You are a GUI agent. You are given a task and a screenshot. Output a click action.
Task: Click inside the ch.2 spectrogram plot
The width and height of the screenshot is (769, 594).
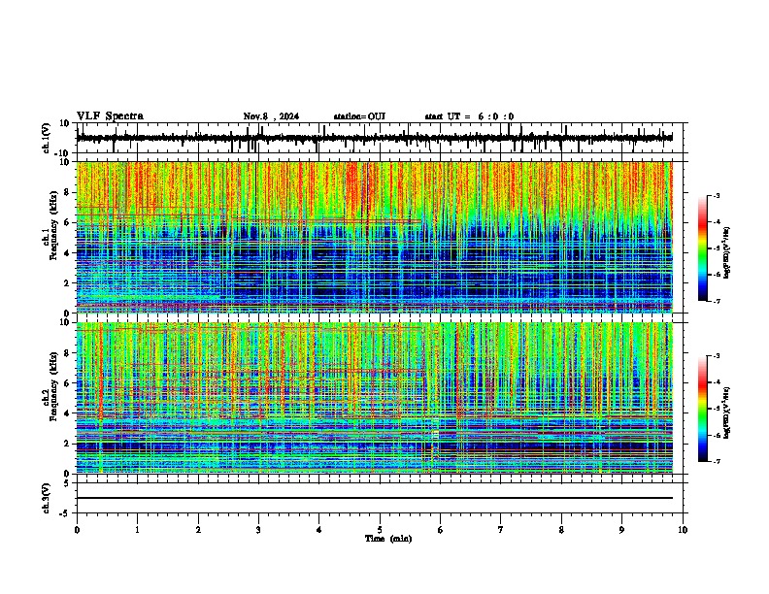pos(374,398)
